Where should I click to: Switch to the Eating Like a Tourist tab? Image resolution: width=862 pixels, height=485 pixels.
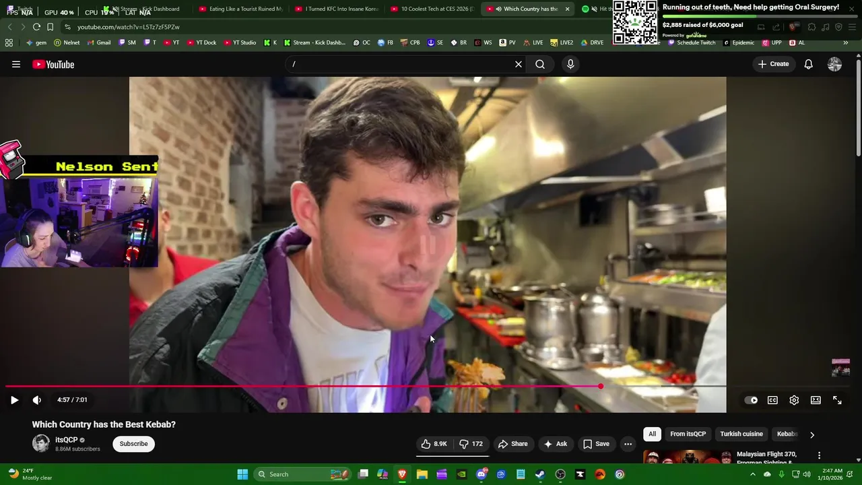click(240, 9)
